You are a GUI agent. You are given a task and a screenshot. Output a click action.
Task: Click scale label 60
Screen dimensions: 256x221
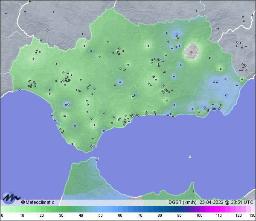120,215
